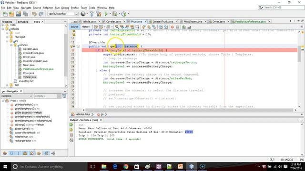The width and height of the screenshot is (305, 171).
Task: Close the Prius.java tab
Action: (x=145, y=21)
